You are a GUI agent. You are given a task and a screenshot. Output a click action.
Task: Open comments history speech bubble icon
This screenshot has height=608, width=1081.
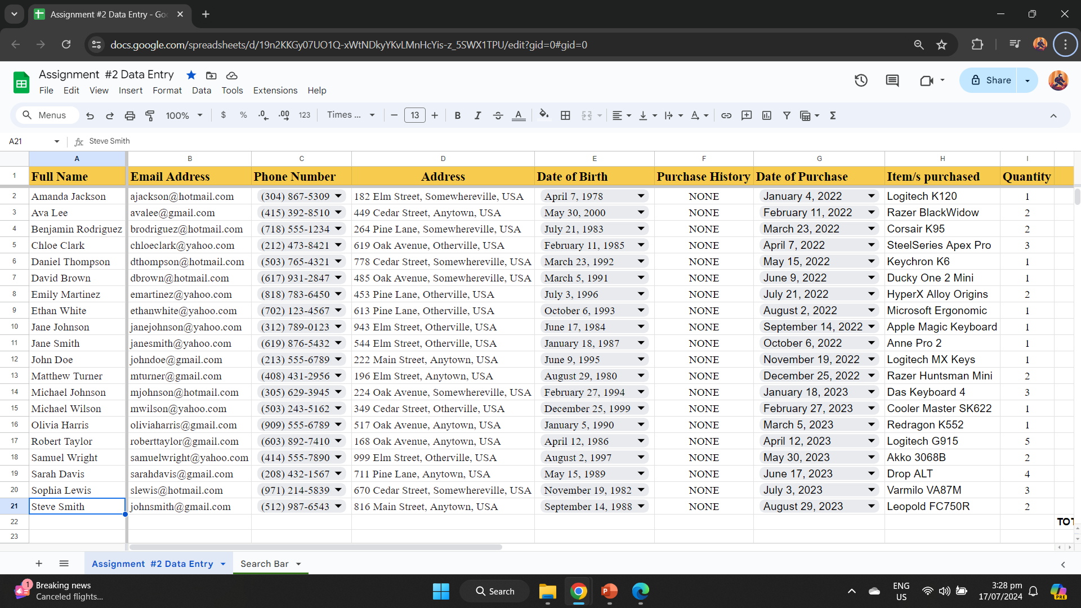(892, 81)
